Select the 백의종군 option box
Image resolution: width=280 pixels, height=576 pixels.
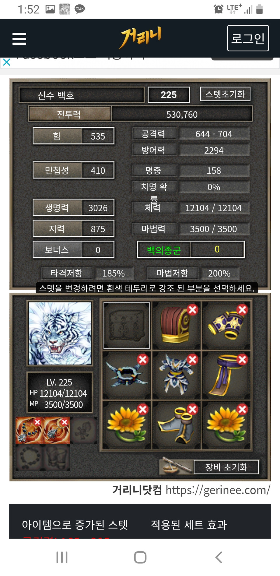point(191,249)
